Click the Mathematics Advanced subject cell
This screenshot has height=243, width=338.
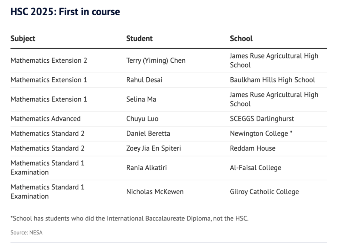(45, 119)
